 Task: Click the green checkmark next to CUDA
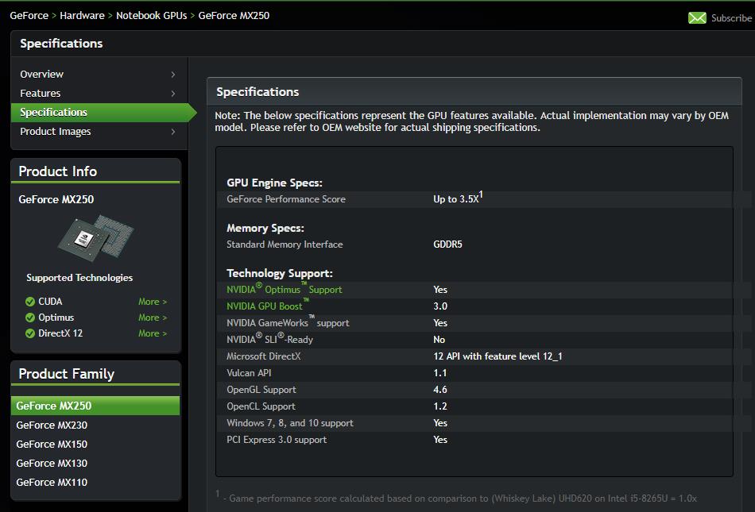pyautogui.click(x=30, y=302)
